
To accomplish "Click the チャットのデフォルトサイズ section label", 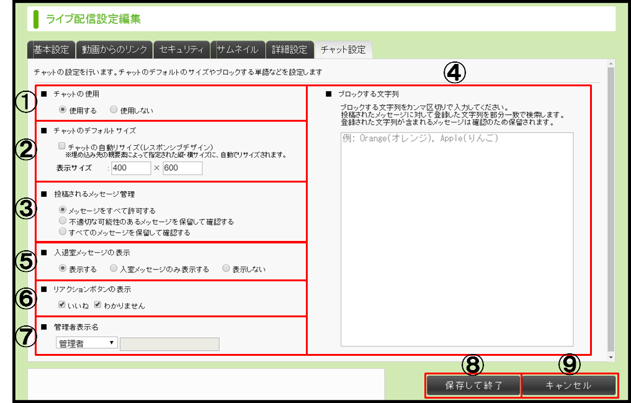I will pyautogui.click(x=95, y=131).
